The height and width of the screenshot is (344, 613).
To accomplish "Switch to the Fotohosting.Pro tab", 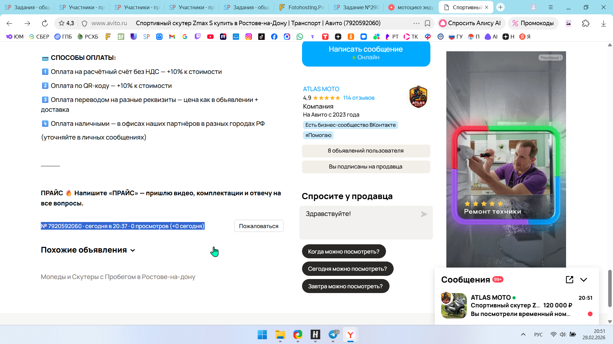I will tap(302, 7).
